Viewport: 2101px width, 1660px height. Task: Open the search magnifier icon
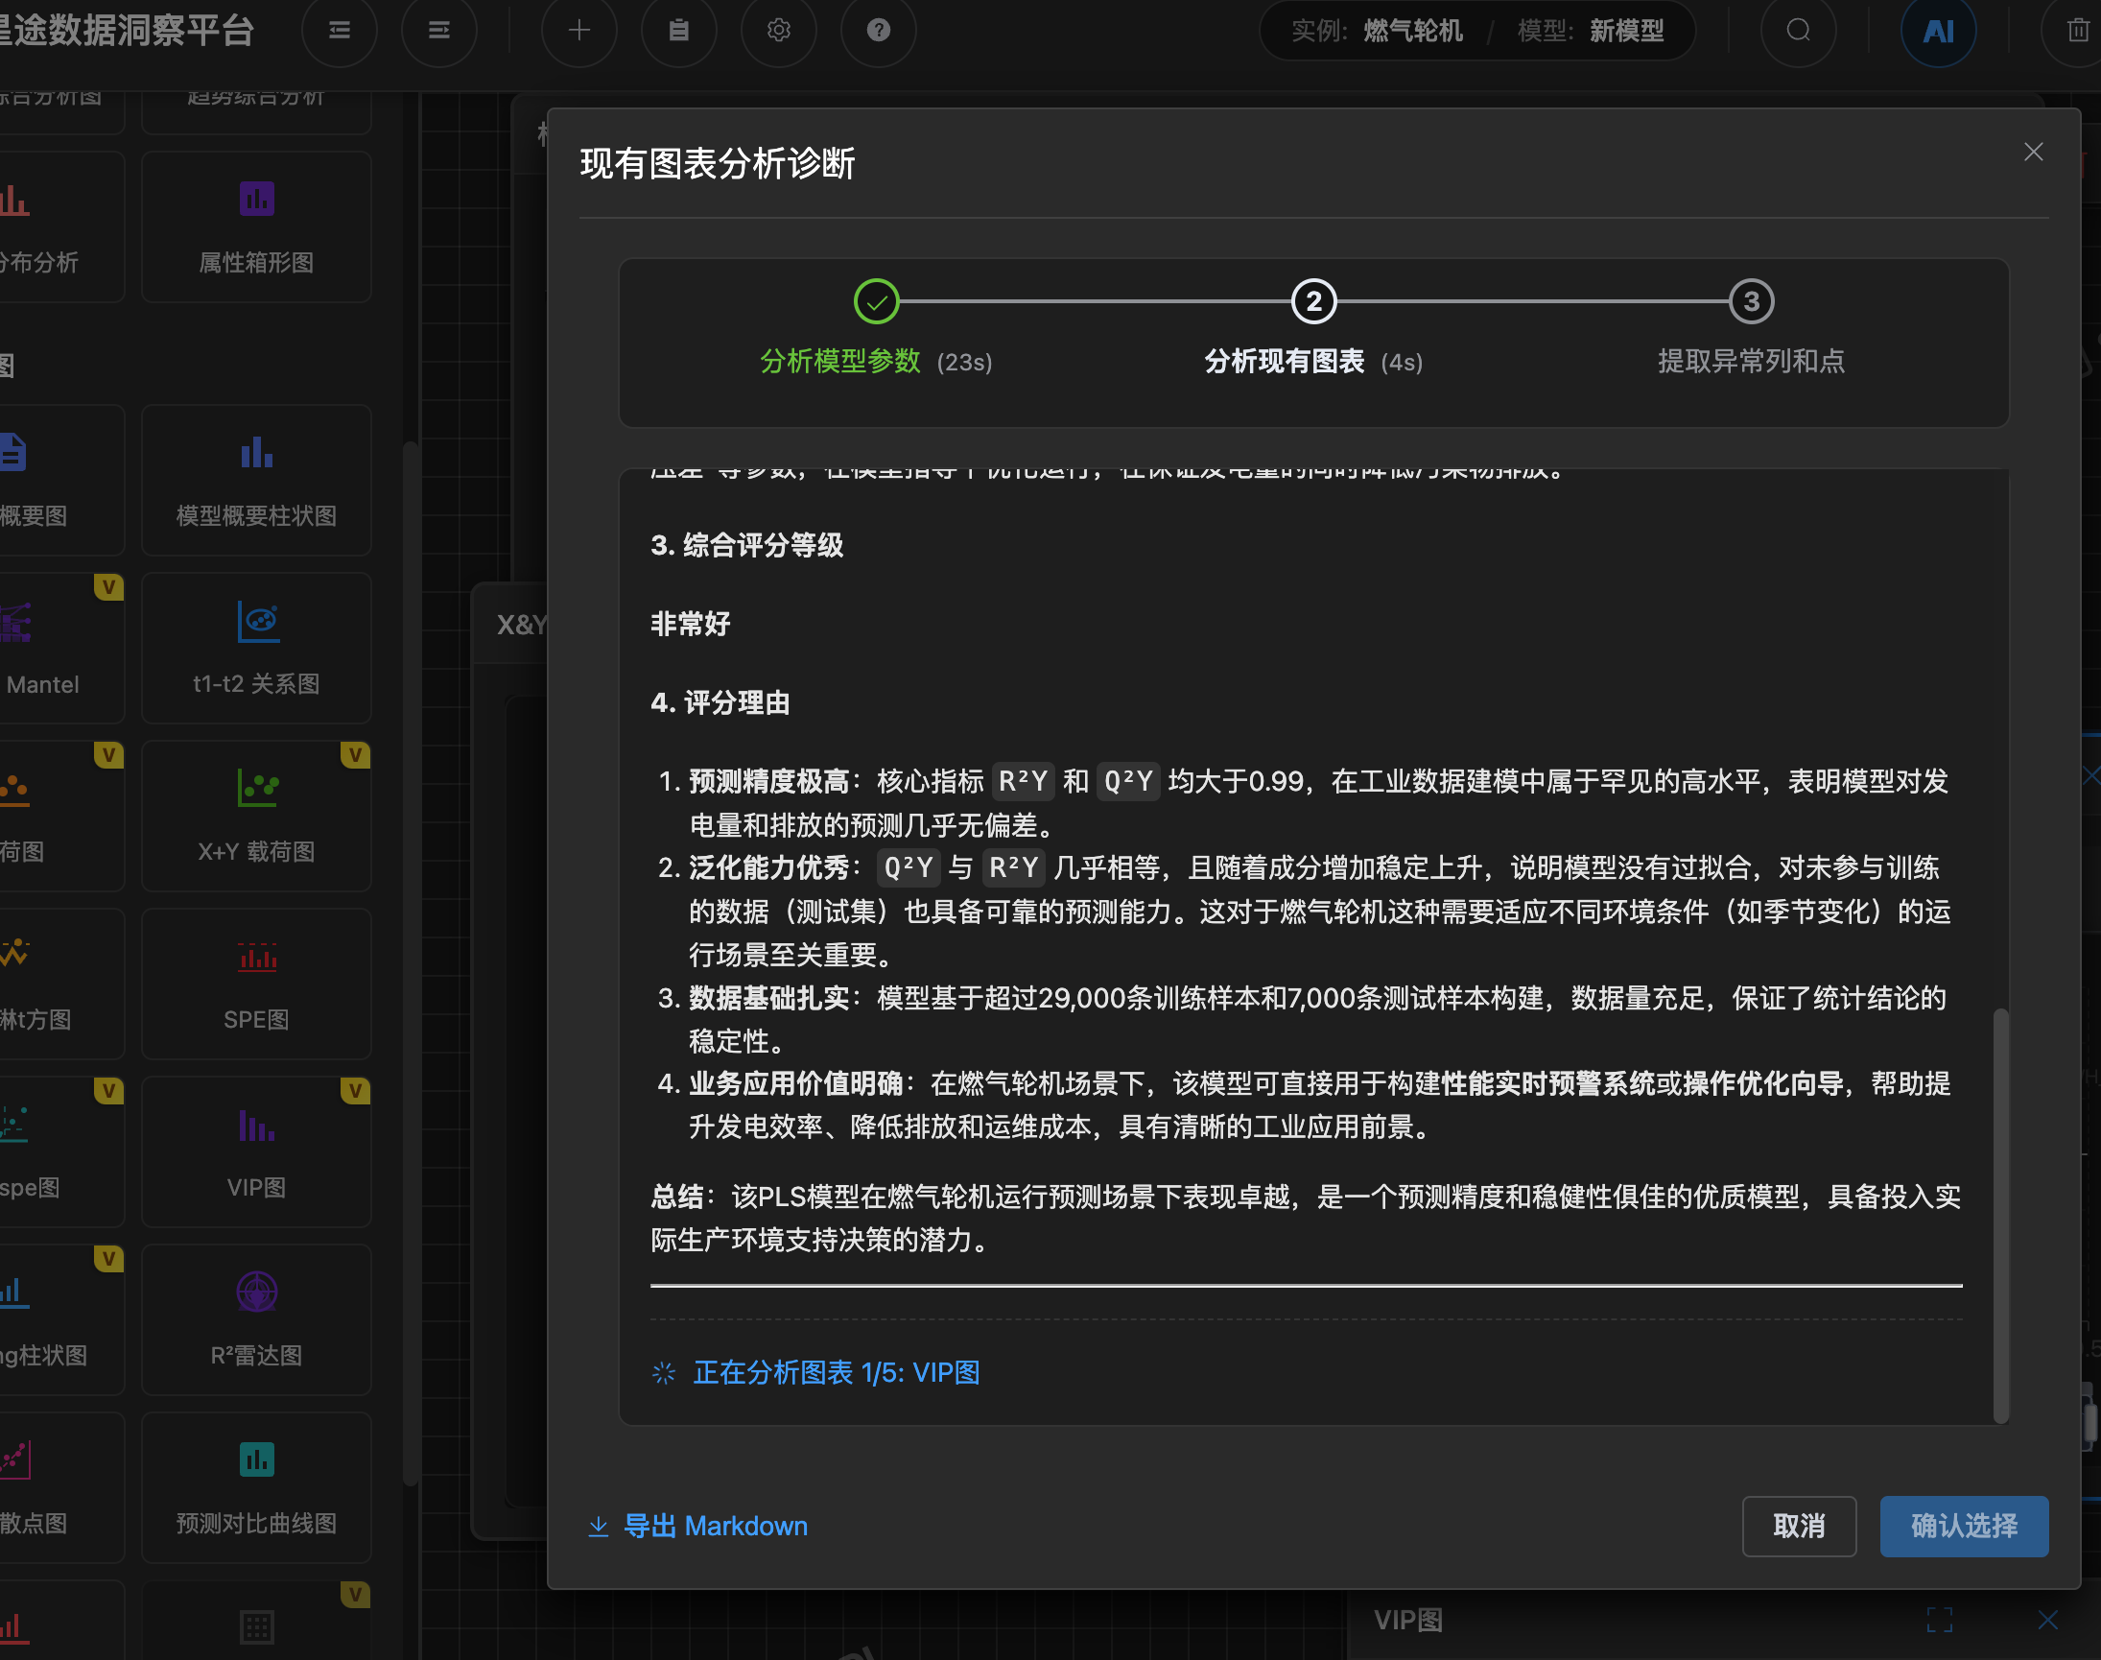click(x=1798, y=31)
